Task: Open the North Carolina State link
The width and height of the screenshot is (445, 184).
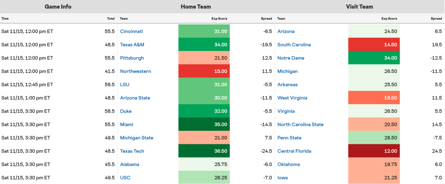Action: pyautogui.click(x=300, y=125)
